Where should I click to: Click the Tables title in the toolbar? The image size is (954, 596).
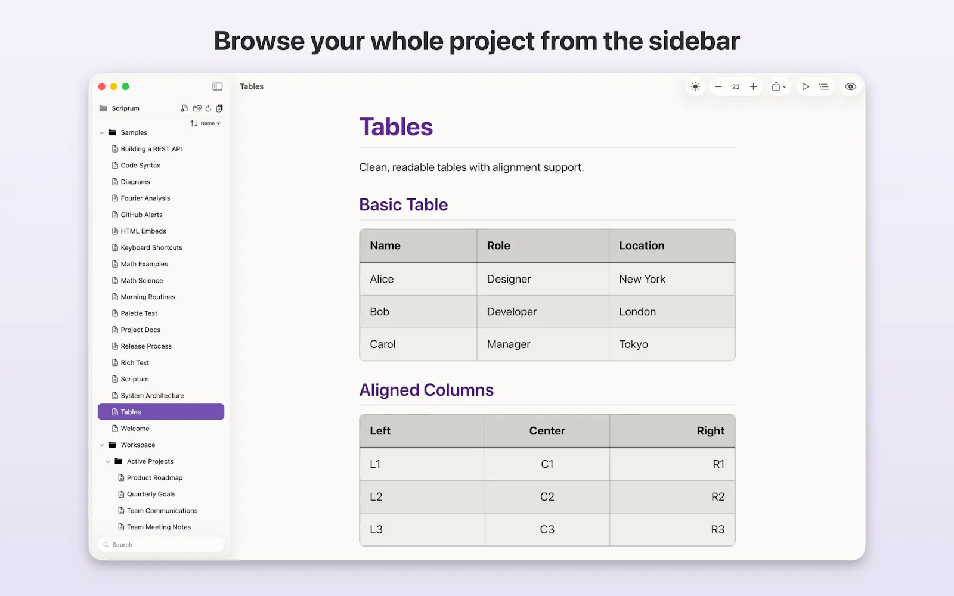coord(252,86)
